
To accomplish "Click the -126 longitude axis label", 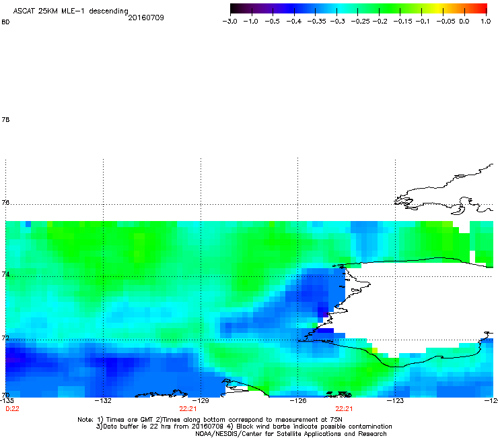I will click(x=298, y=400).
